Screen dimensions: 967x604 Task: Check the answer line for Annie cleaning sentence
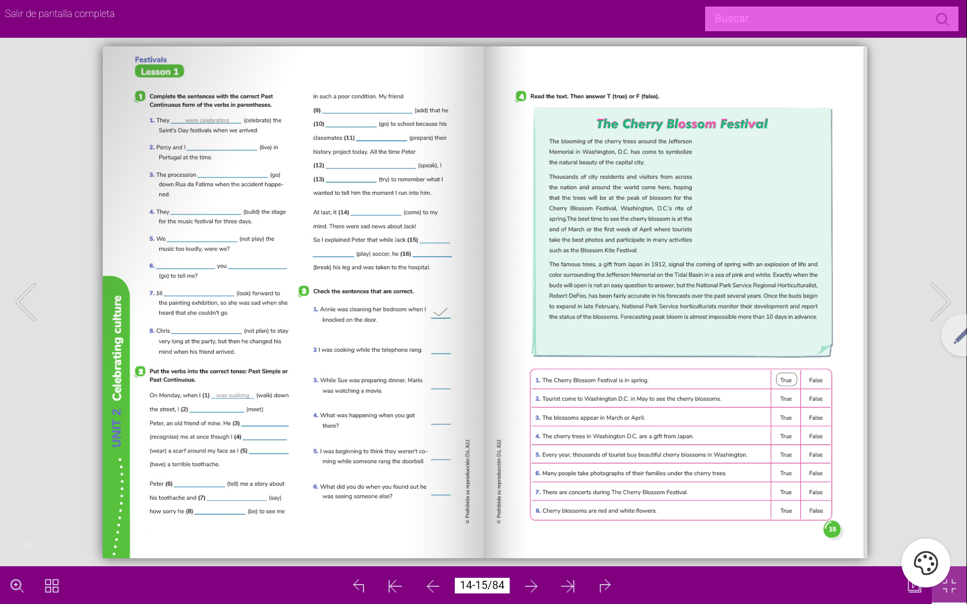(441, 313)
